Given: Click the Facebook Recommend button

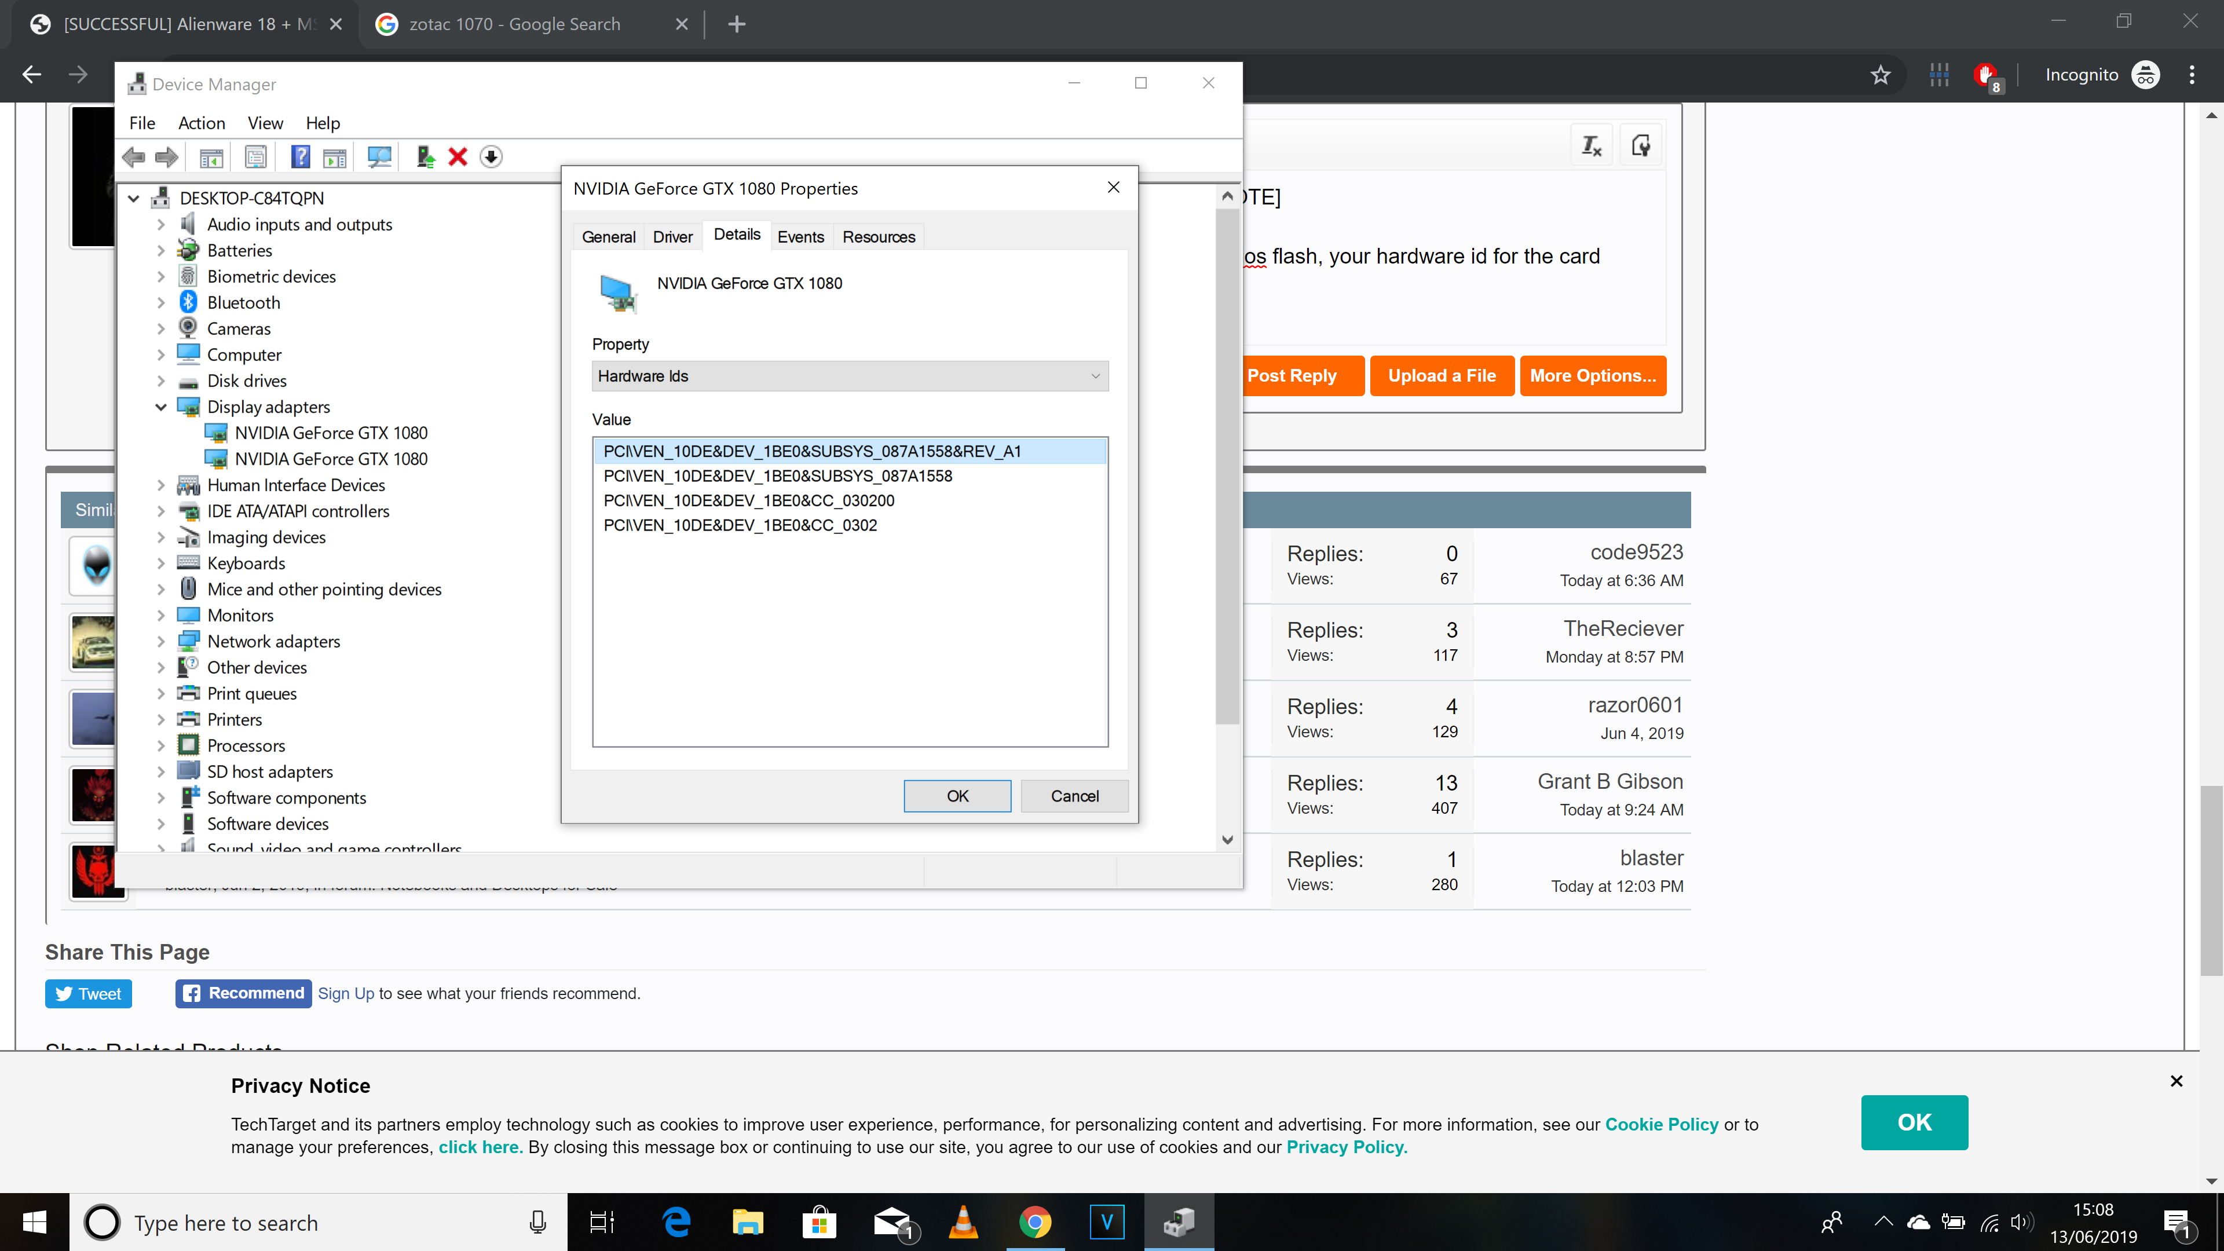Looking at the screenshot, I should 243,993.
